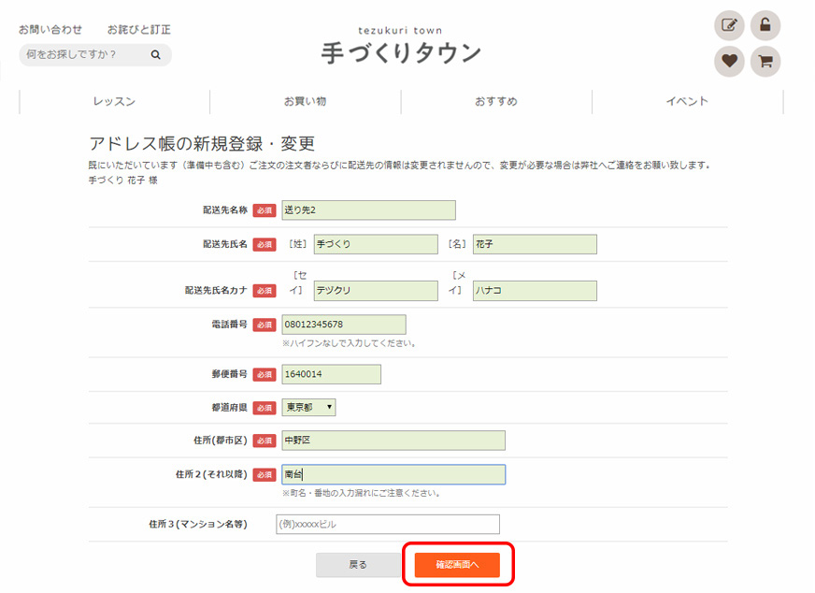Screen dimensions: 815x593
Task: Click the pencil edit icon at top right
Action: (729, 25)
